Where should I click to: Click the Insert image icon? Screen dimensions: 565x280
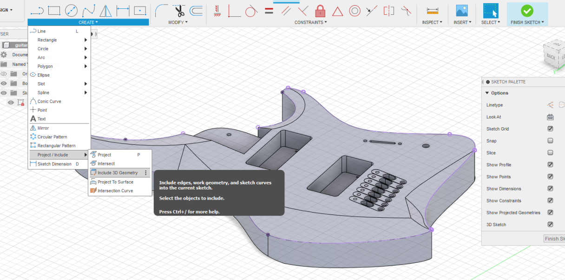click(x=461, y=10)
